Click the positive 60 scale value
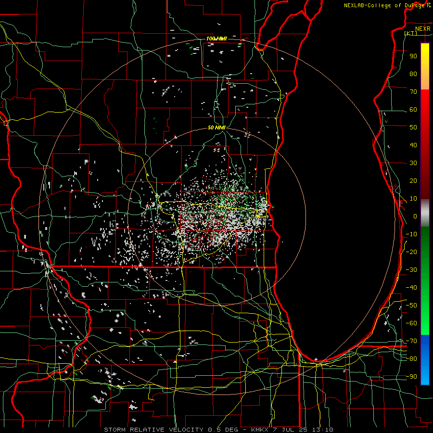Viewport: 433px width, 433px height. [x=413, y=109]
